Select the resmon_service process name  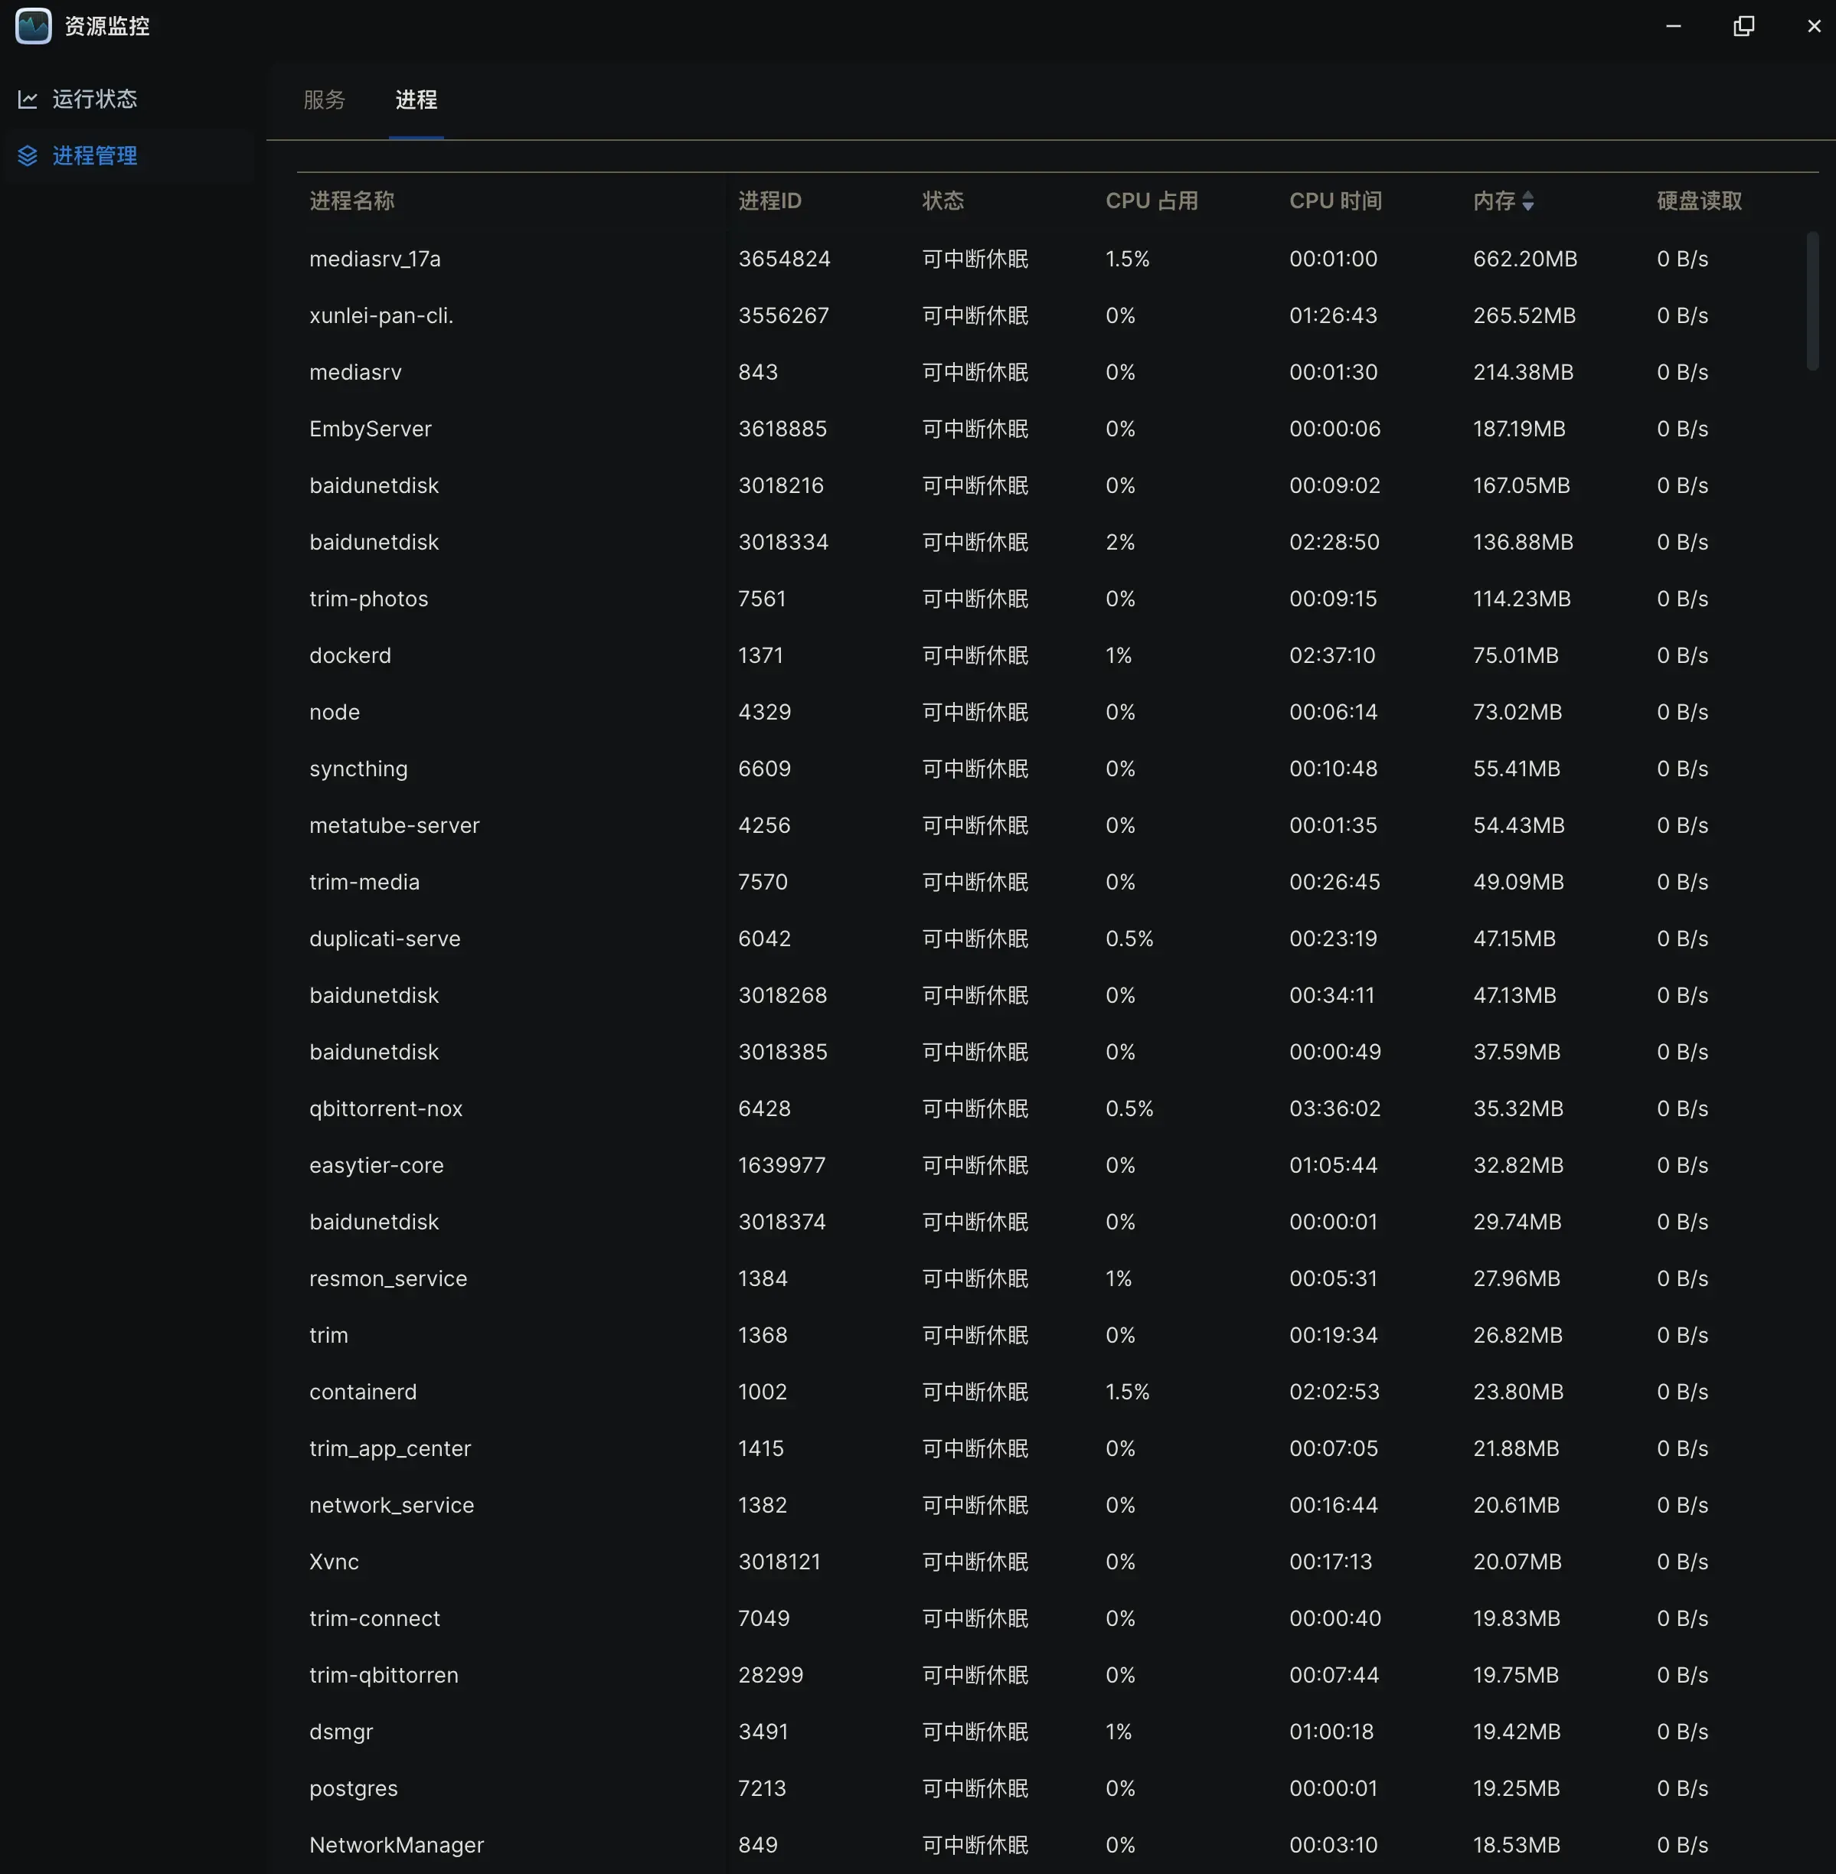pos(387,1279)
